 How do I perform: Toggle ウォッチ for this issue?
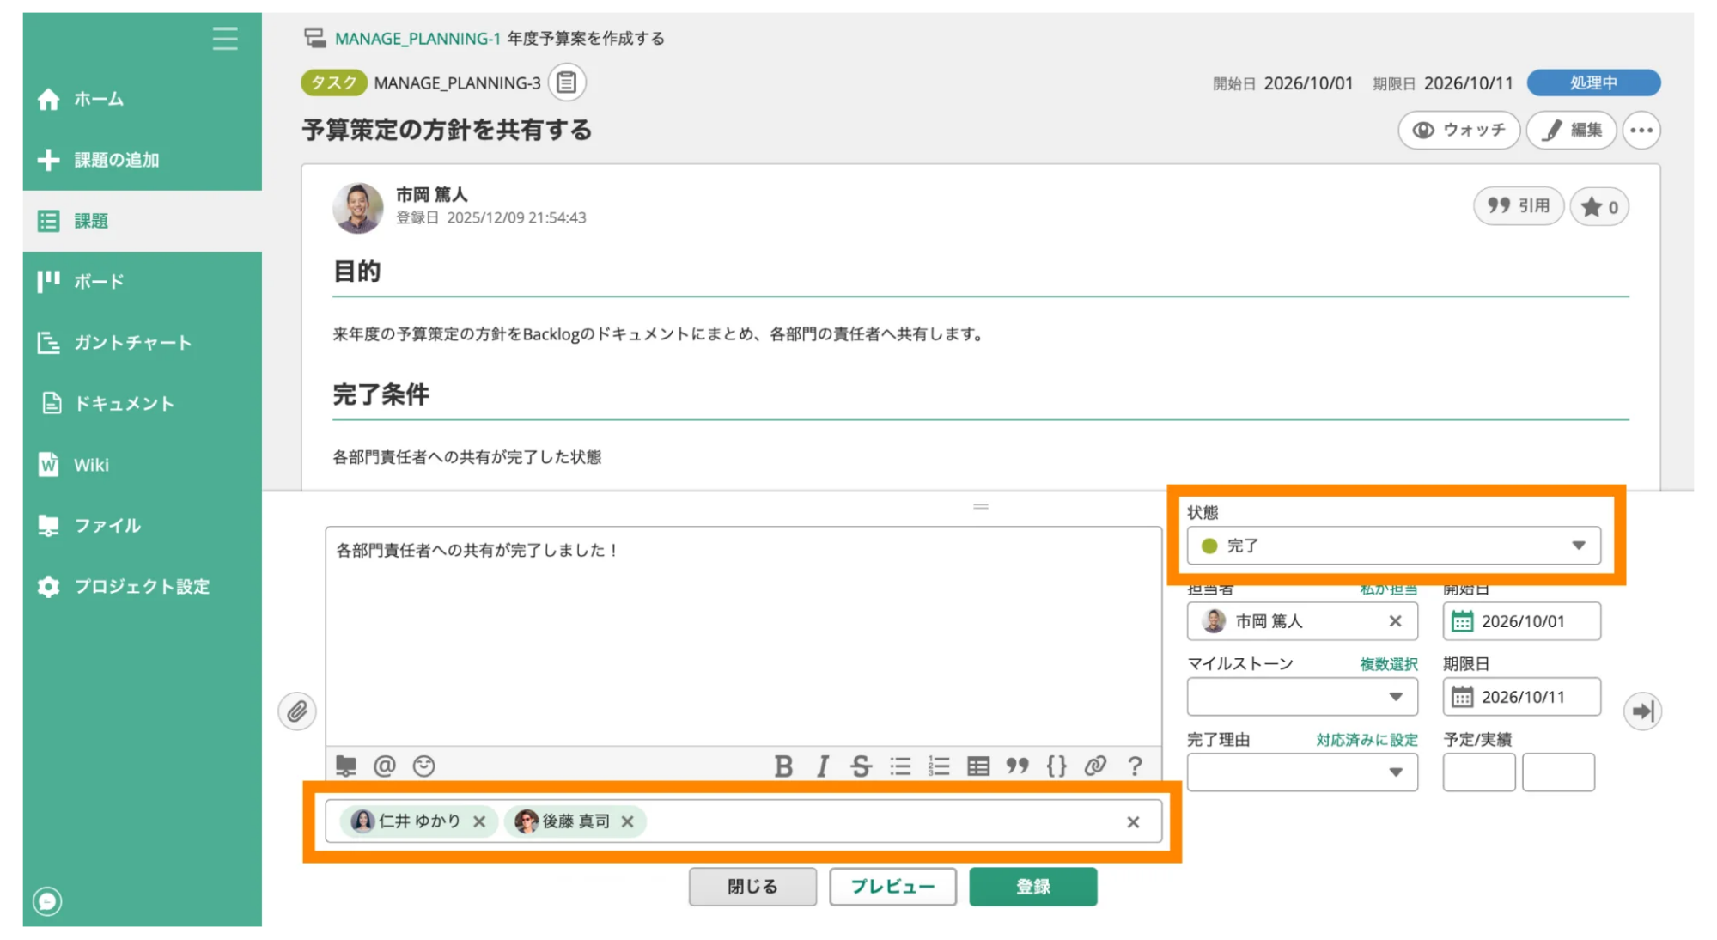[1458, 131]
